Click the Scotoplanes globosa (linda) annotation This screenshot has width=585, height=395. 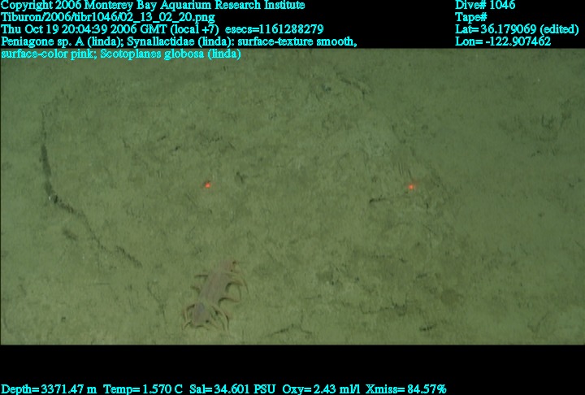click(171, 54)
